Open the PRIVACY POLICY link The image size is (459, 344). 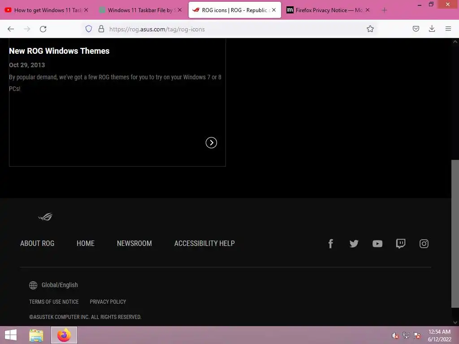(108, 301)
